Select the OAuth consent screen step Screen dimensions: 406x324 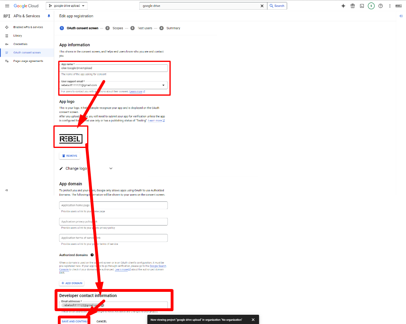point(79,28)
